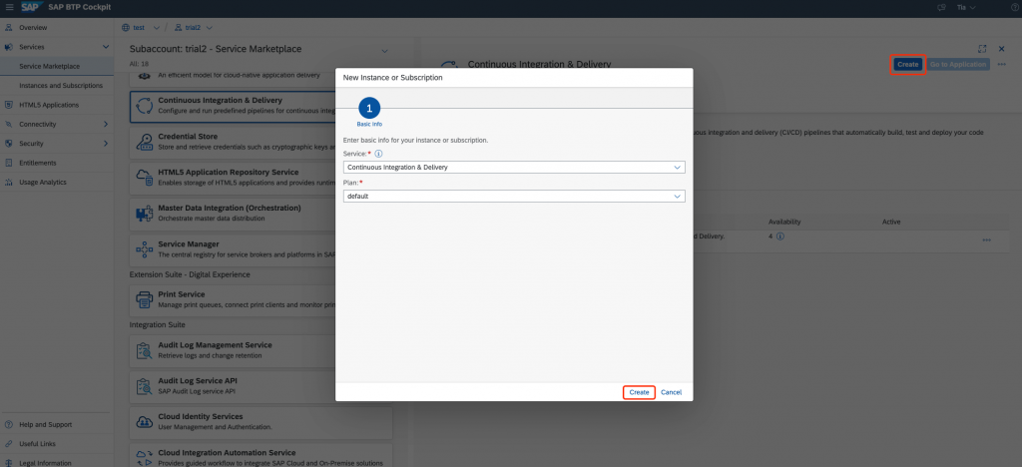This screenshot has width=1022, height=467.
Task: Open Useful Links
Action: click(37, 444)
